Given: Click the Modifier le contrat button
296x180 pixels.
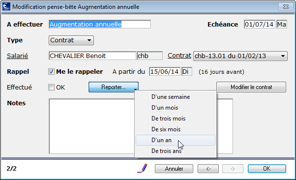Looking at the screenshot, I should 251,87.
